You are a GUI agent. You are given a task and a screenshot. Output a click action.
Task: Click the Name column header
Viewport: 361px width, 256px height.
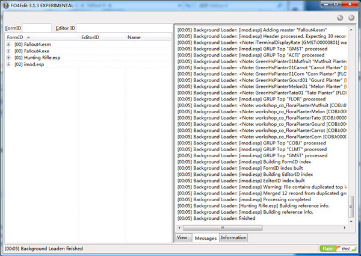click(x=149, y=37)
